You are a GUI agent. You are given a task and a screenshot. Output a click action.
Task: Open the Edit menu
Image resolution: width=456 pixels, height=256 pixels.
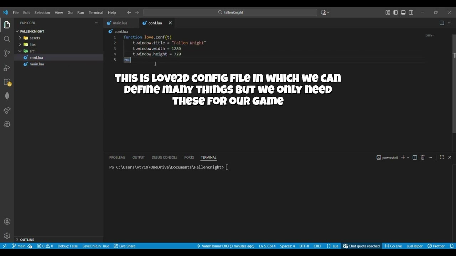pyautogui.click(x=26, y=12)
